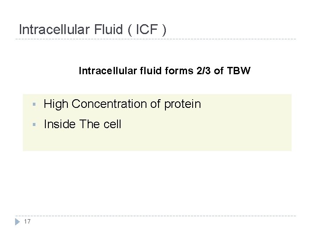Click the Intracellular fluid forms subtitle line
The height and width of the screenshot is (233, 311).
(x=164, y=71)
